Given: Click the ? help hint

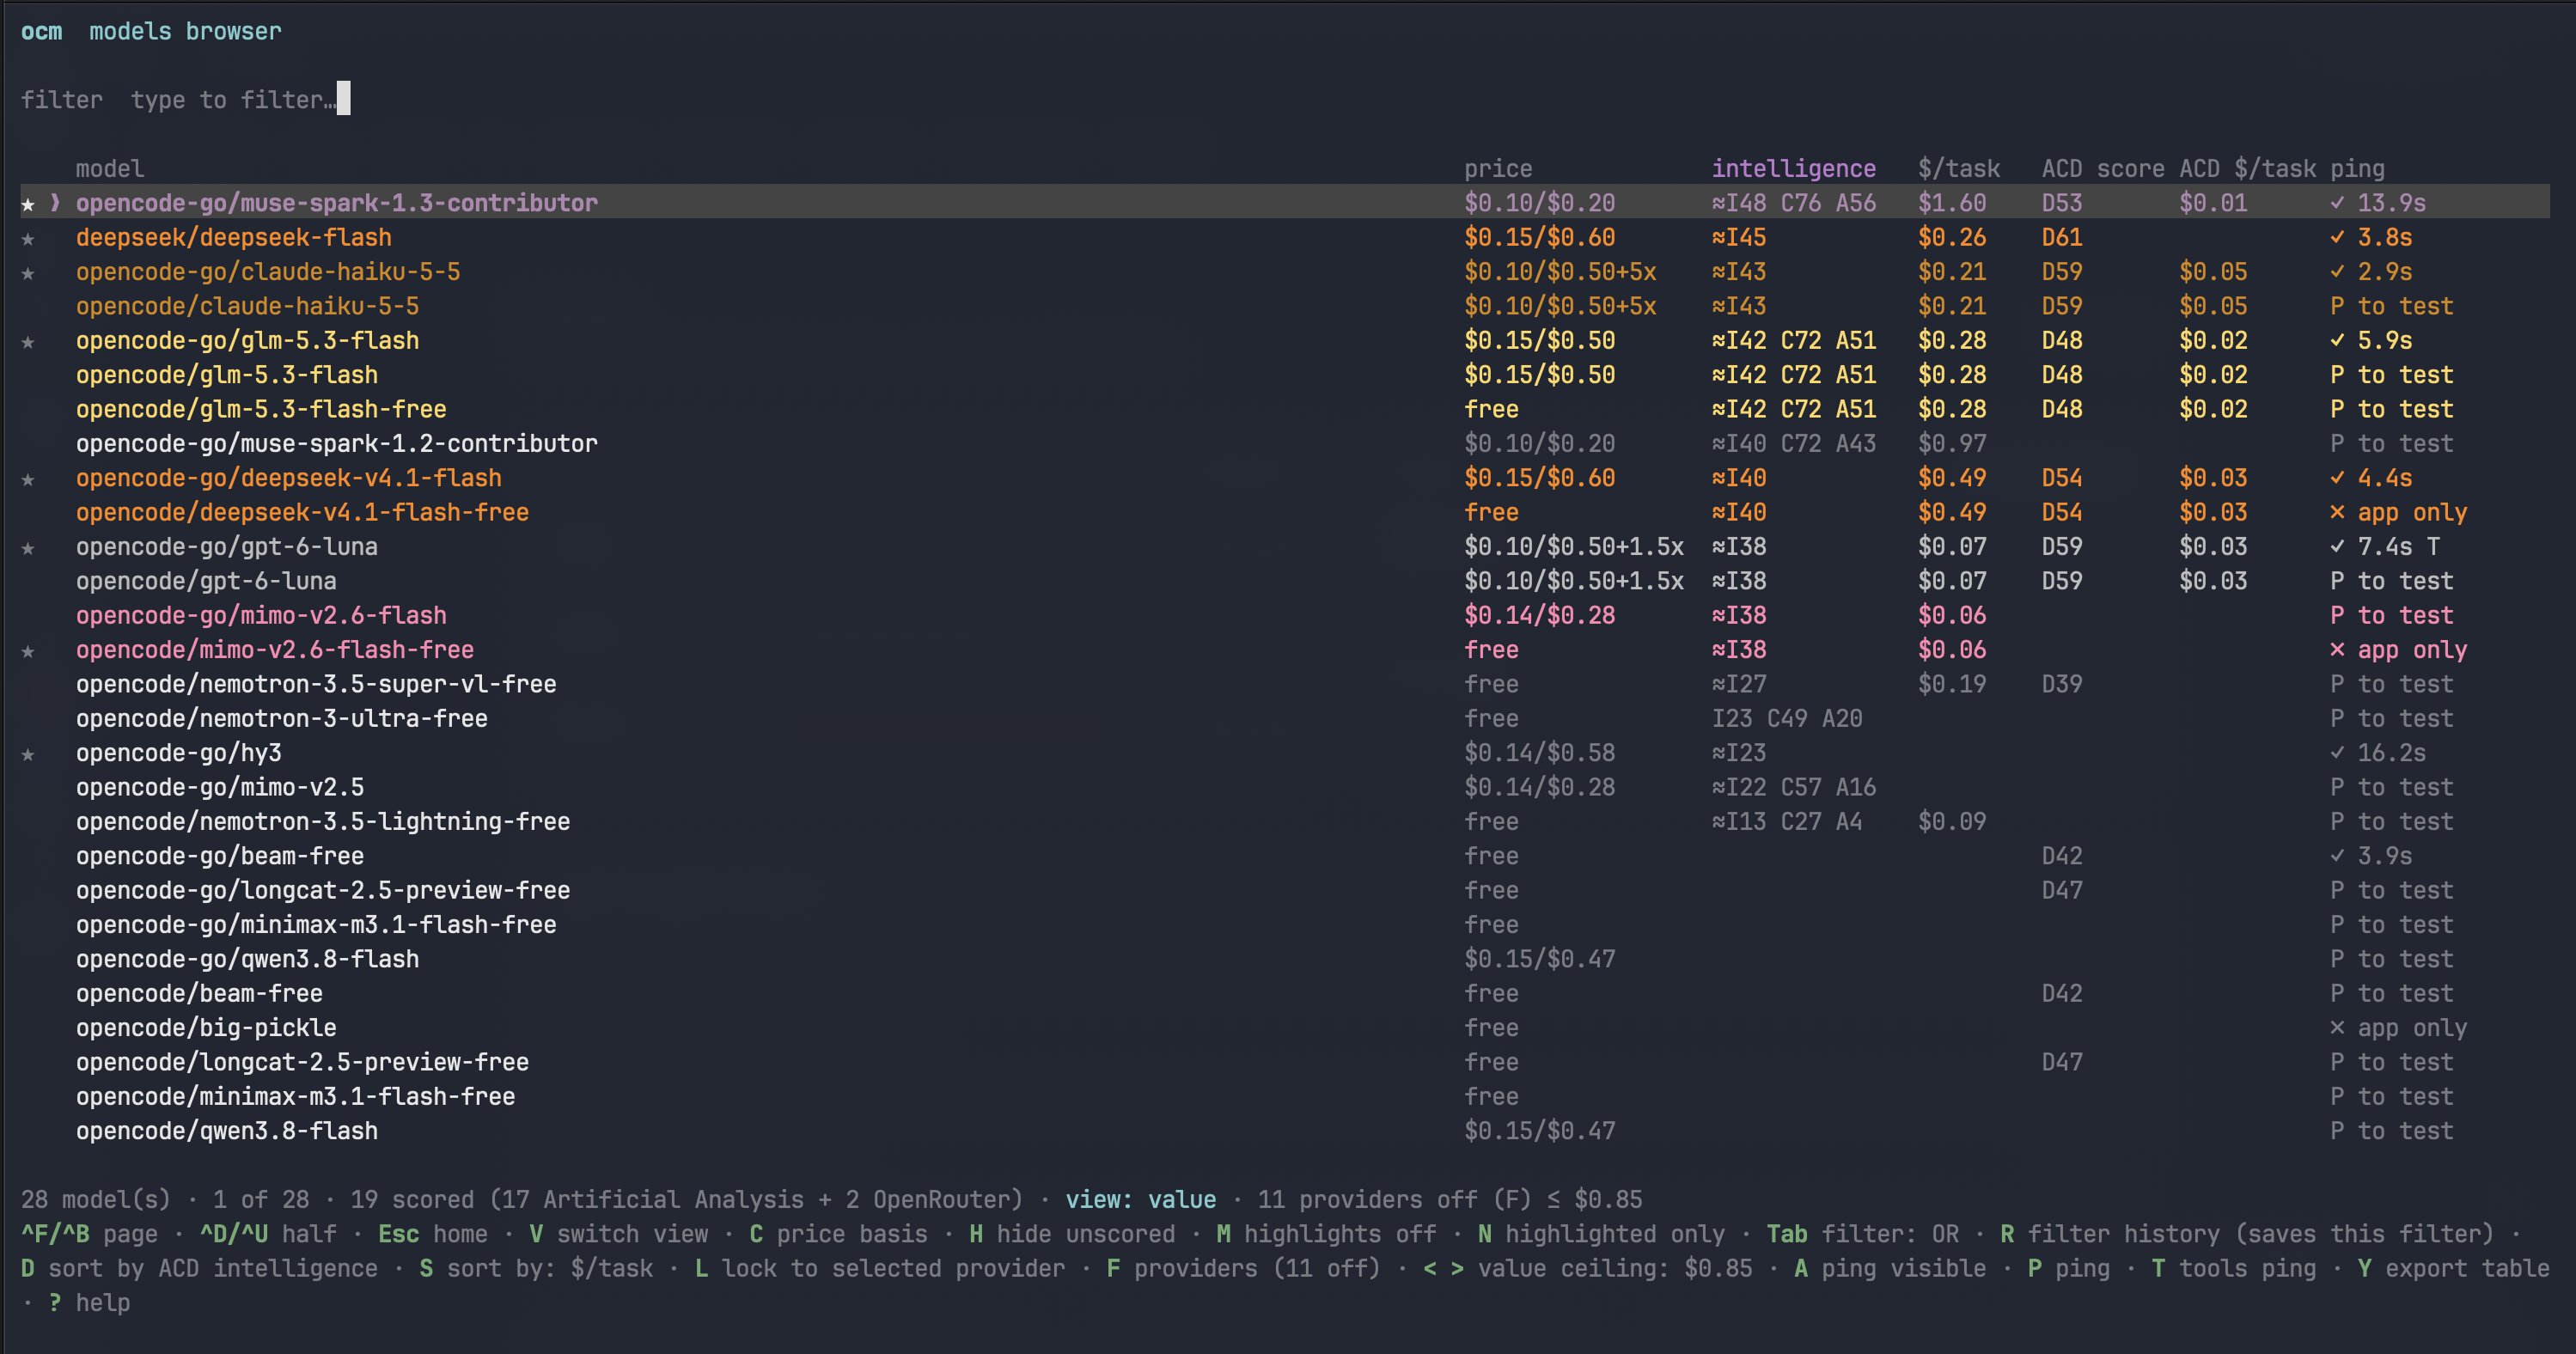Looking at the screenshot, I should point(89,1302).
